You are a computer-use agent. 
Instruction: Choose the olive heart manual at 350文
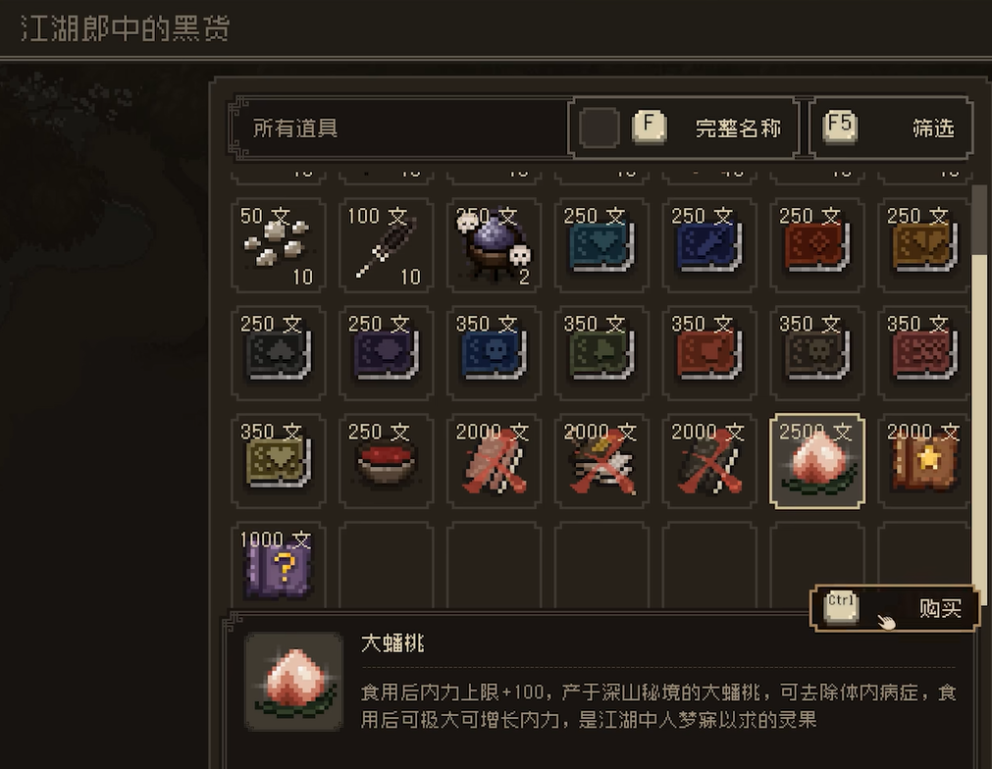279,461
